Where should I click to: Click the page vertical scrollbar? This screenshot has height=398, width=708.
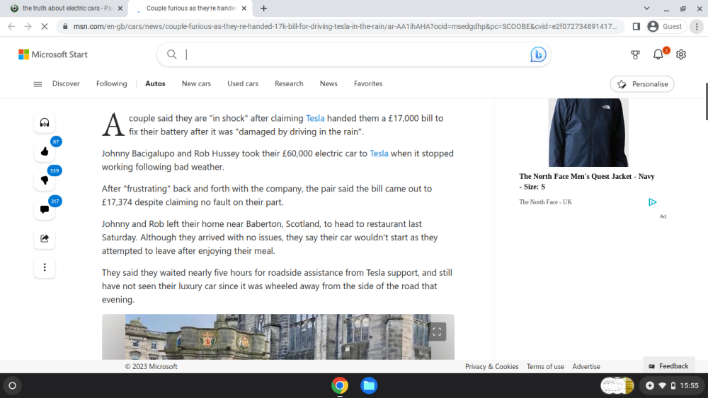pyautogui.click(x=706, y=101)
